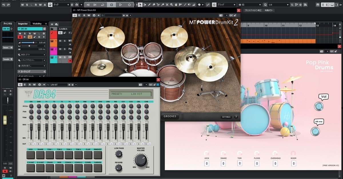Click the Add Track plus icon

tap(52, 24)
